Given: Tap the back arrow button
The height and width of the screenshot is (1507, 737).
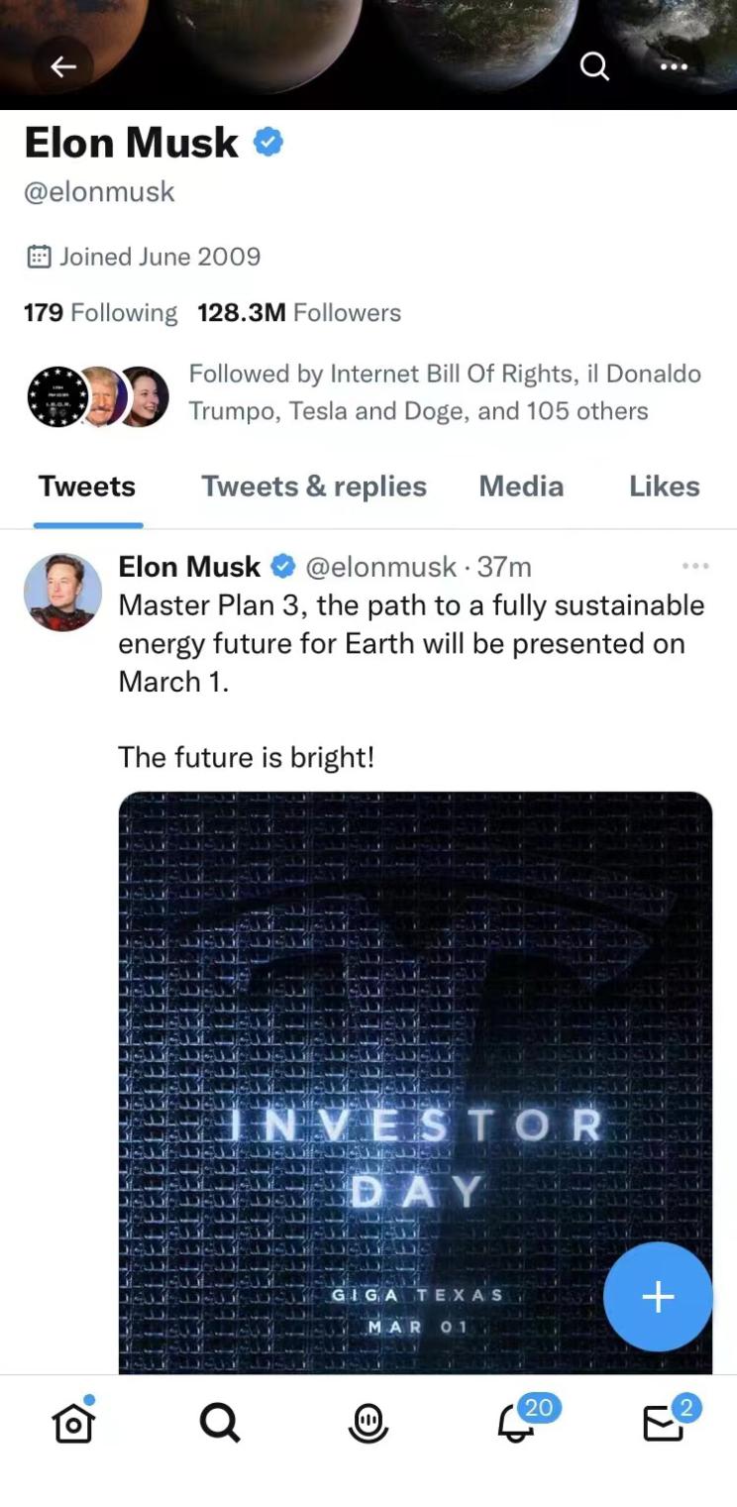Looking at the screenshot, I should pyautogui.click(x=63, y=66).
